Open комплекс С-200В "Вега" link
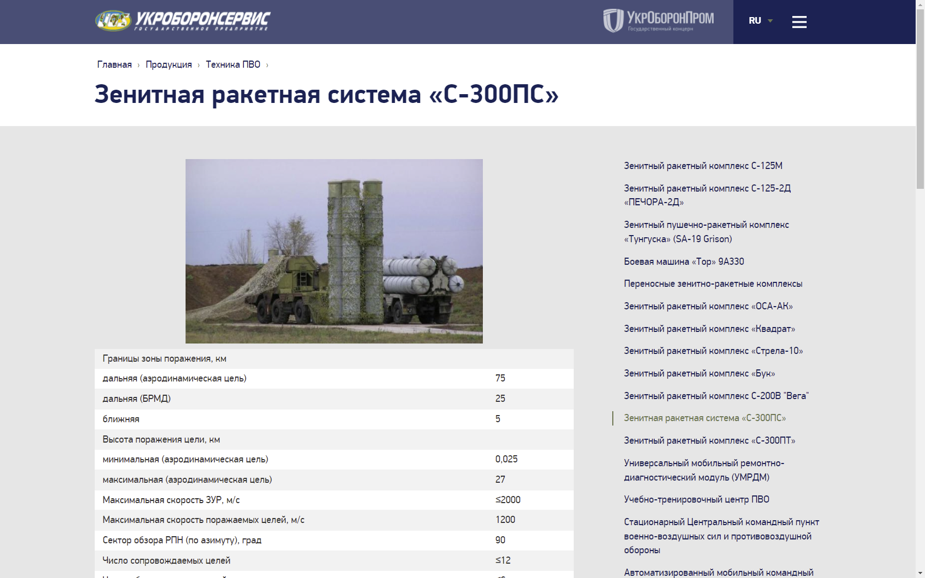Image resolution: width=925 pixels, height=578 pixels. (716, 396)
